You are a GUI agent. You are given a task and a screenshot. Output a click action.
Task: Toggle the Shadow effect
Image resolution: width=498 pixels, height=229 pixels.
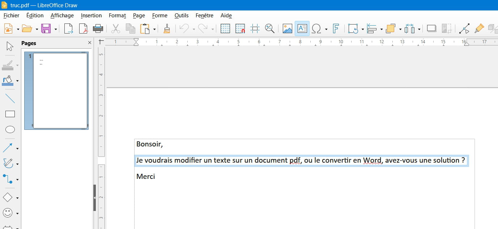click(431, 28)
